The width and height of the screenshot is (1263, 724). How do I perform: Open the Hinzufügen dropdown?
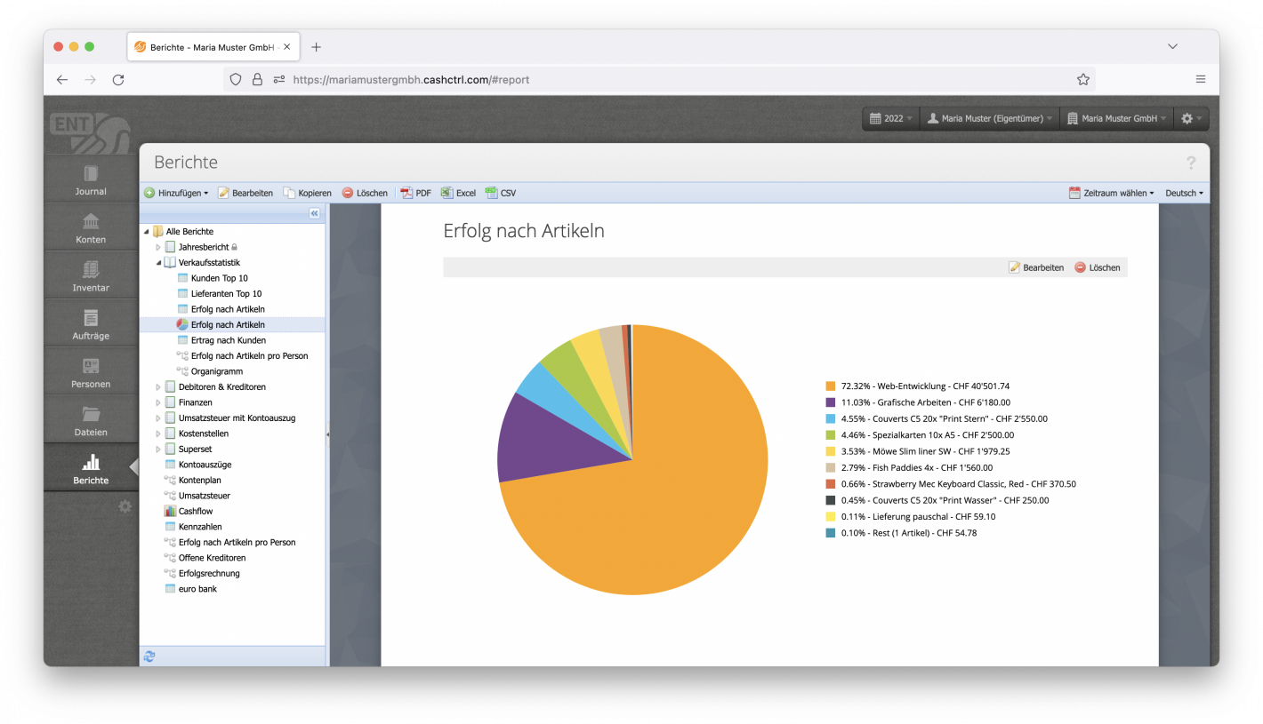(176, 193)
